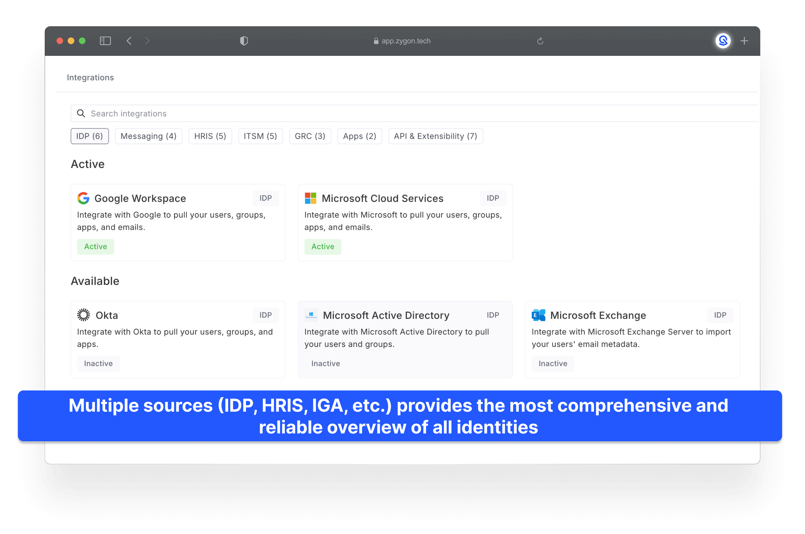Select the API & Extensibility (7) filter
This screenshot has width=805, height=534.
click(x=435, y=136)
